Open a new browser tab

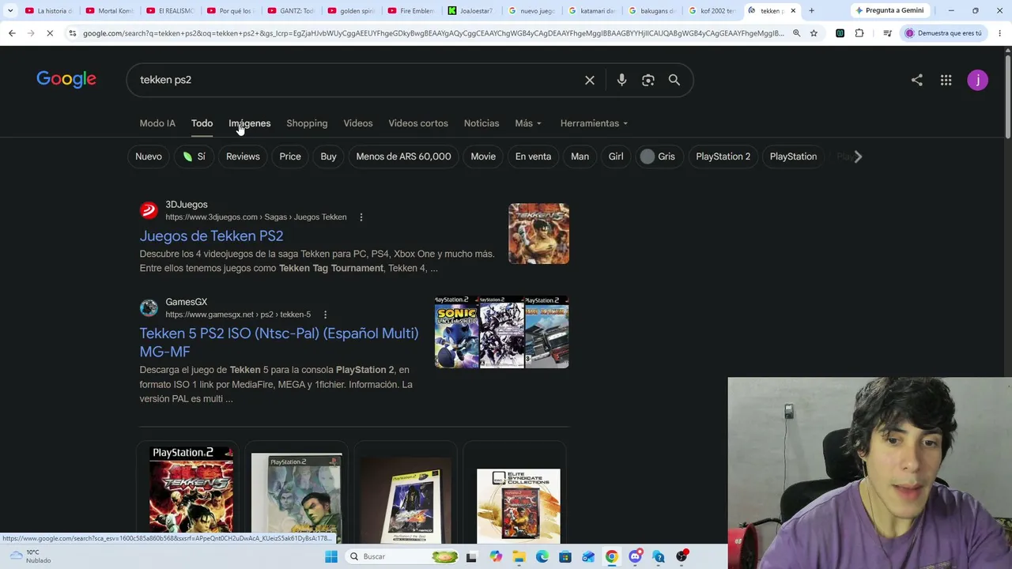click(x=811, y=10)
